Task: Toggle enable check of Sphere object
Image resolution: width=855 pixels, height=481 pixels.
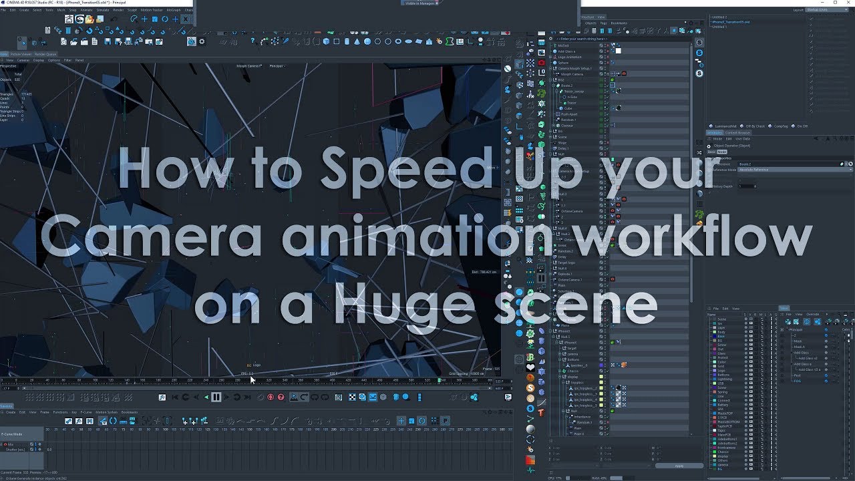Action: [x=608, y=63]
